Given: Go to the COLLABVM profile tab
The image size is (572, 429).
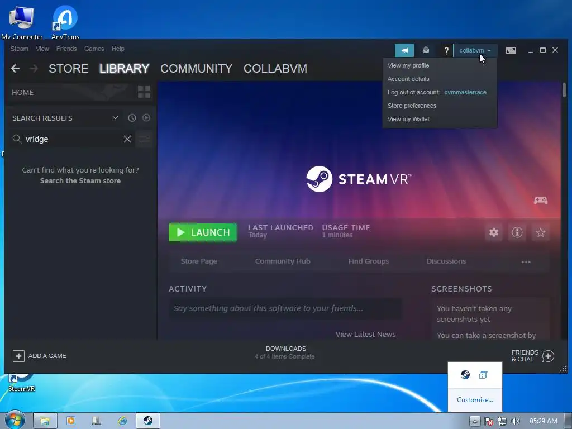Looking at the screenshot, I should [x=275, y=69].
